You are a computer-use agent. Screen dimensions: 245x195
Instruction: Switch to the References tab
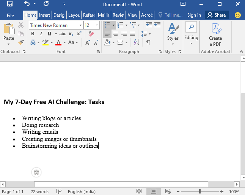click(89, 15)
